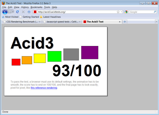Click the 'Done' status bar text
This screenshot has height=115, width=159.
tap(5, 112)
